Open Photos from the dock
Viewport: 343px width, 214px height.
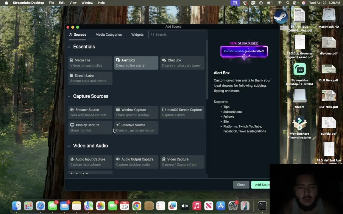pyautogui.click(x=101, y=206)
